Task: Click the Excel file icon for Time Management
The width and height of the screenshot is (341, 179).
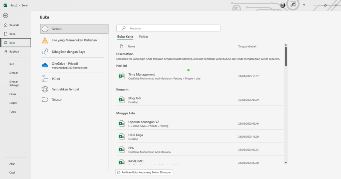Action: click(x=122, y=76)
